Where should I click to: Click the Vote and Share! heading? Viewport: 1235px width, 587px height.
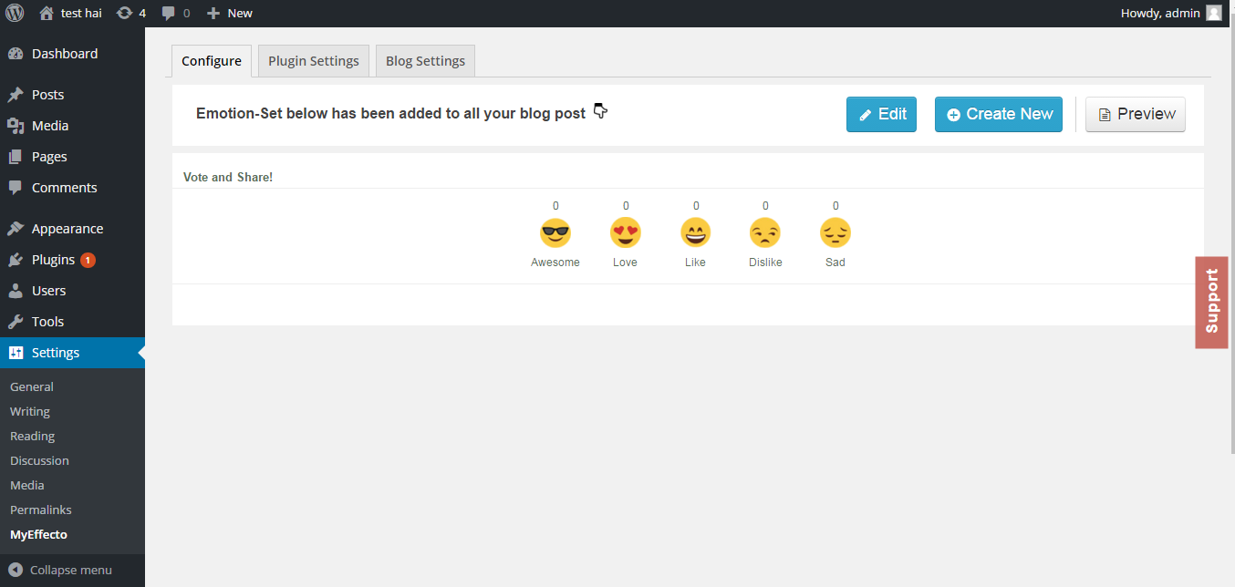[x=228, y=177]
